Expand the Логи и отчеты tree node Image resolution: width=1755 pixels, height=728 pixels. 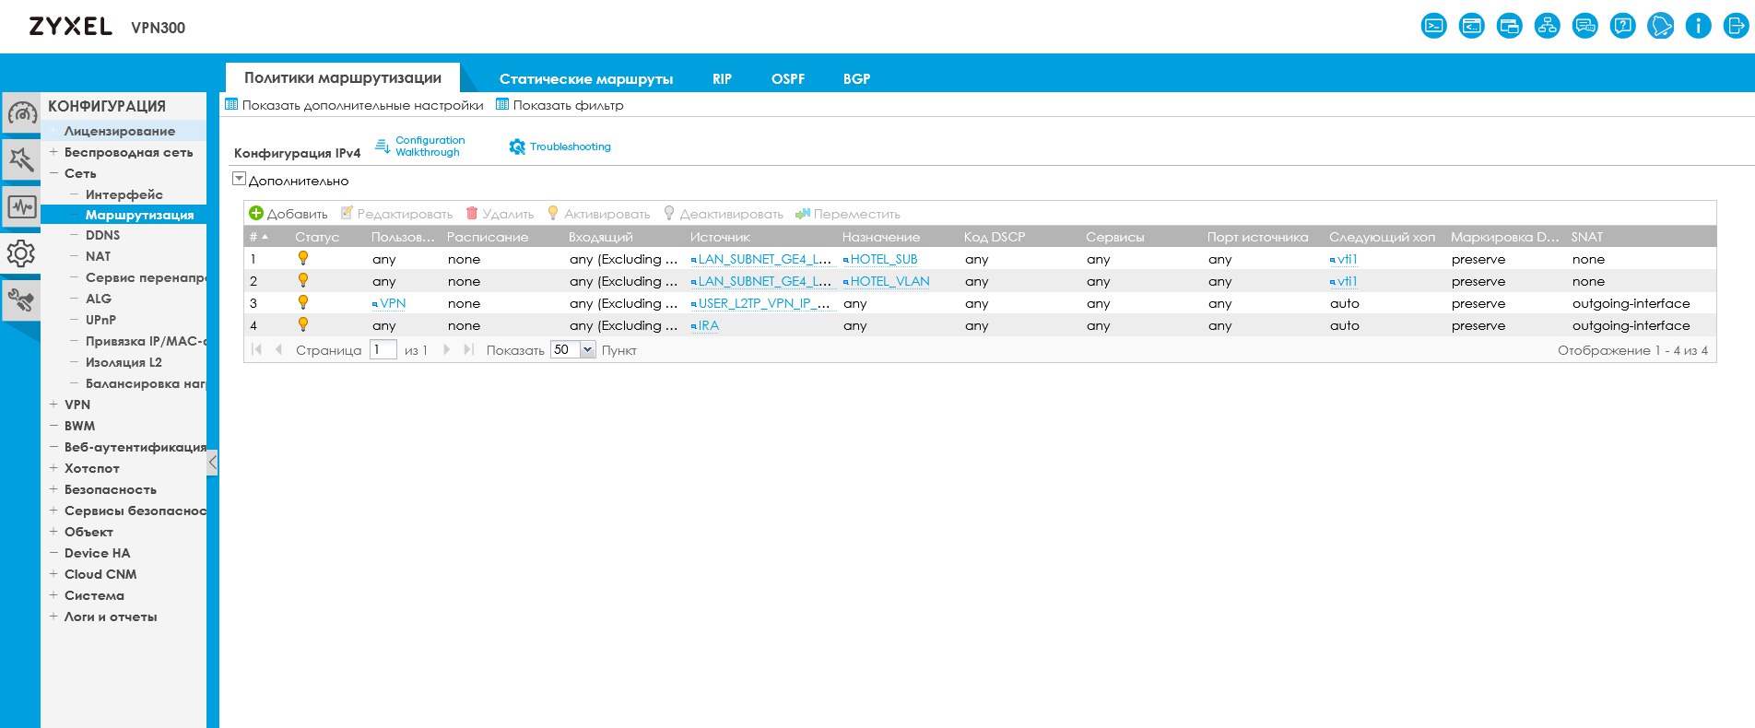53,616
